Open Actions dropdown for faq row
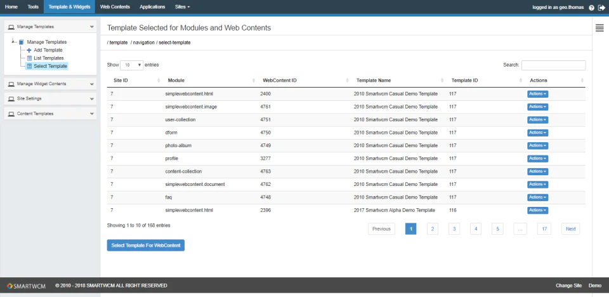Screen dimensions: 609x297 [x=537, y=197]
